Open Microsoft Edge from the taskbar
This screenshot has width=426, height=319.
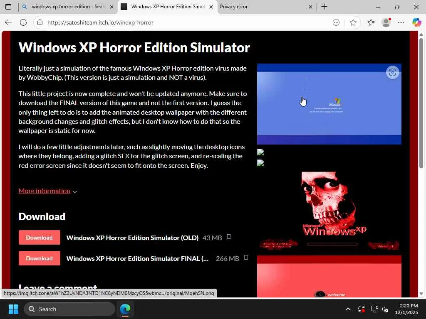[125, 309]
